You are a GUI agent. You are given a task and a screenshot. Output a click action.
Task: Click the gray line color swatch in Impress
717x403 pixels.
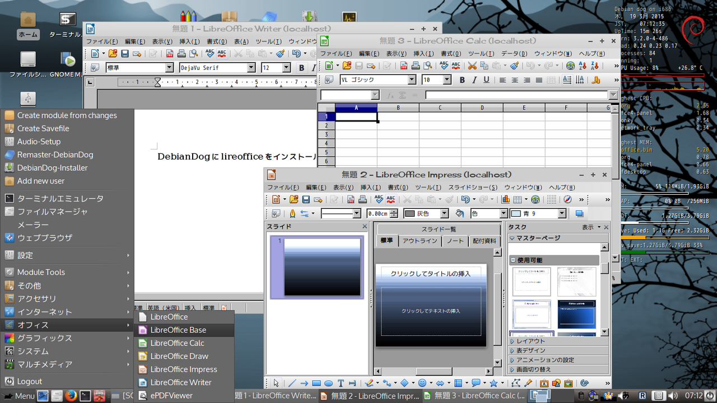point(409,214)
